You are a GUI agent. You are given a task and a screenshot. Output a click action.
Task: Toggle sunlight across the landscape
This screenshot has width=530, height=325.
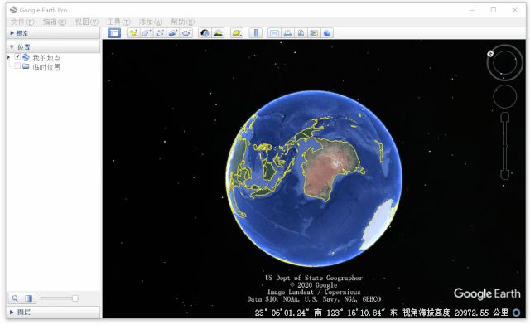(218, 33)
